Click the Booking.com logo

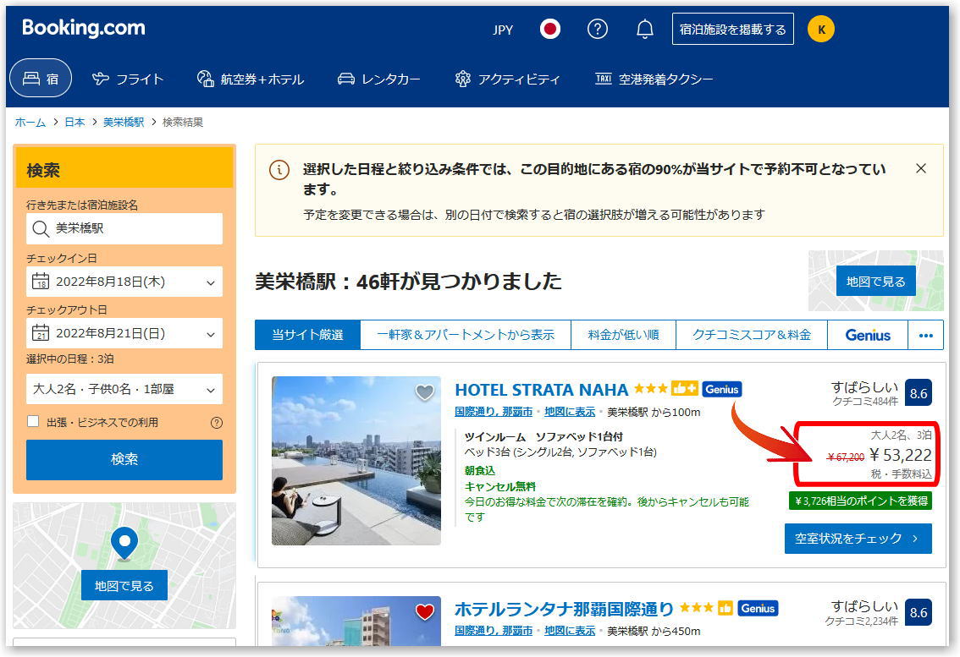[x=83, y=28]
